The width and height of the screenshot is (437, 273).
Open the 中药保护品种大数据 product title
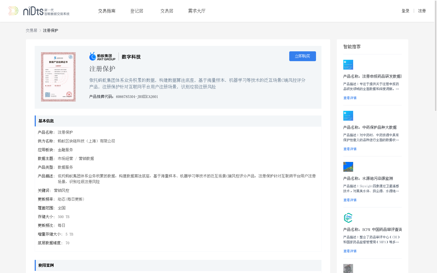tap(370, 127)
